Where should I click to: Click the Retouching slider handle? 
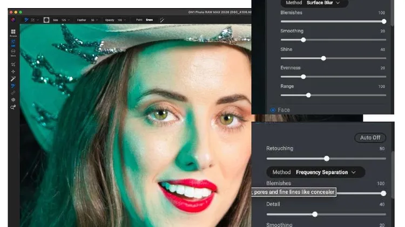click(326, 159)
